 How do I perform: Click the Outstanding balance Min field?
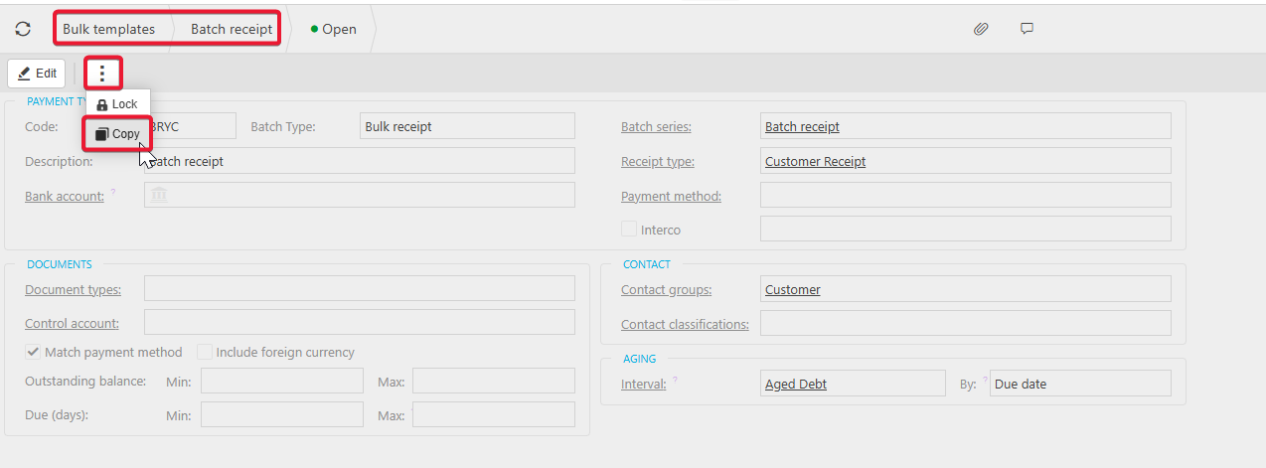pos(282,382)
